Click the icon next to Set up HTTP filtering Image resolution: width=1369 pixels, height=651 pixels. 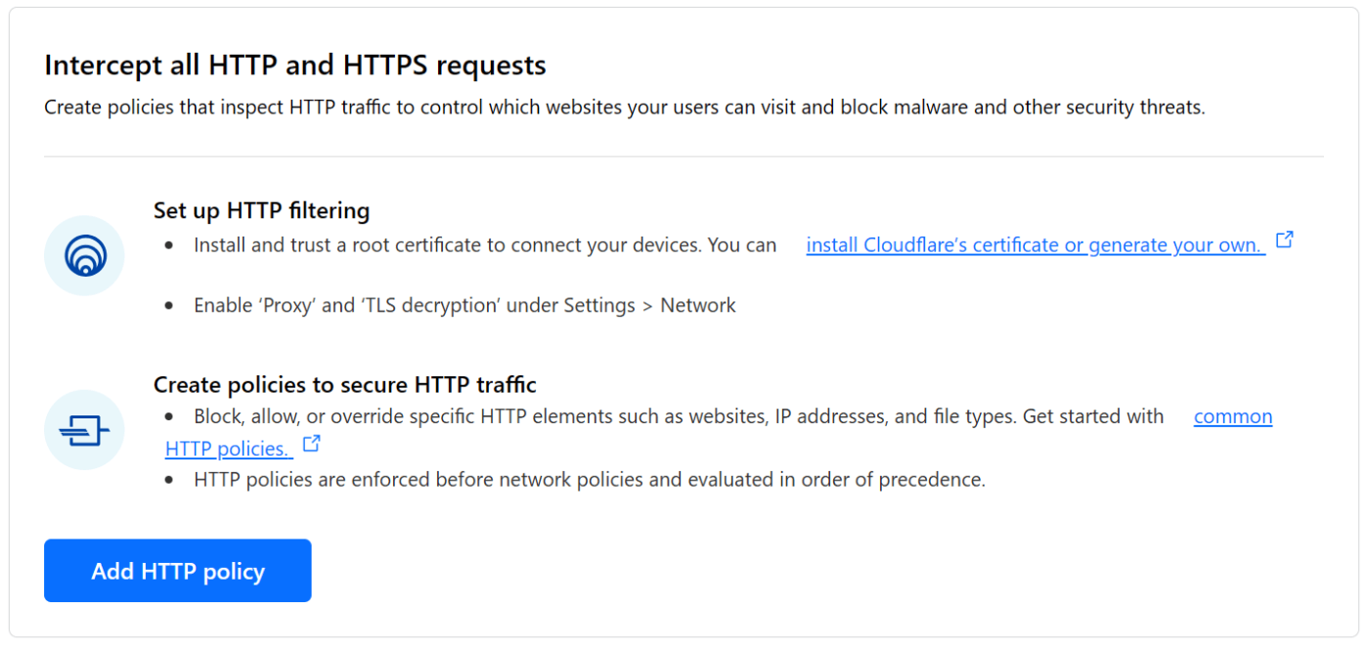[84, 255]
